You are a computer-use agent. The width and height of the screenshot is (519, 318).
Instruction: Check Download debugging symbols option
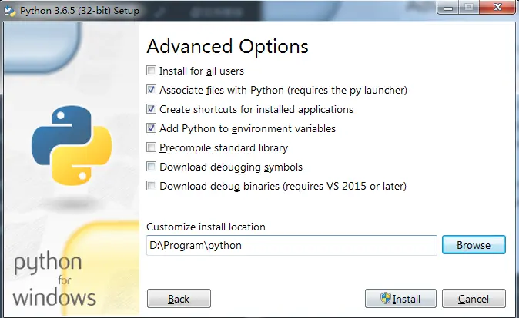151,167
